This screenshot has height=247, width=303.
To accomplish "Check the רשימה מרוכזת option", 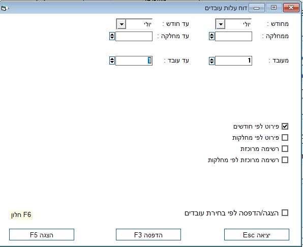I will point(285,149).
